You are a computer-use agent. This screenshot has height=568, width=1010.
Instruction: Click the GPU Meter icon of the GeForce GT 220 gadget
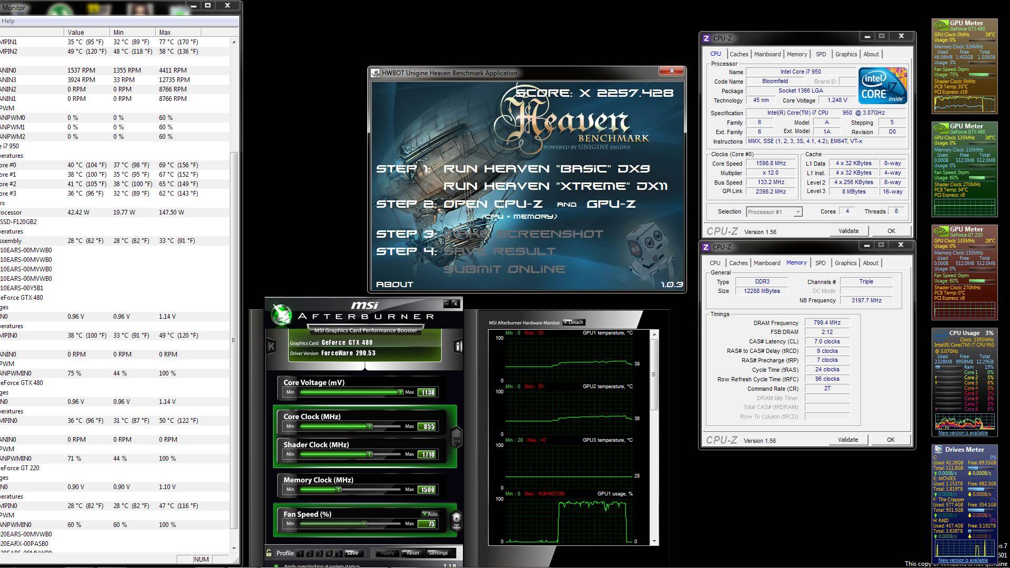pos(941,230)
